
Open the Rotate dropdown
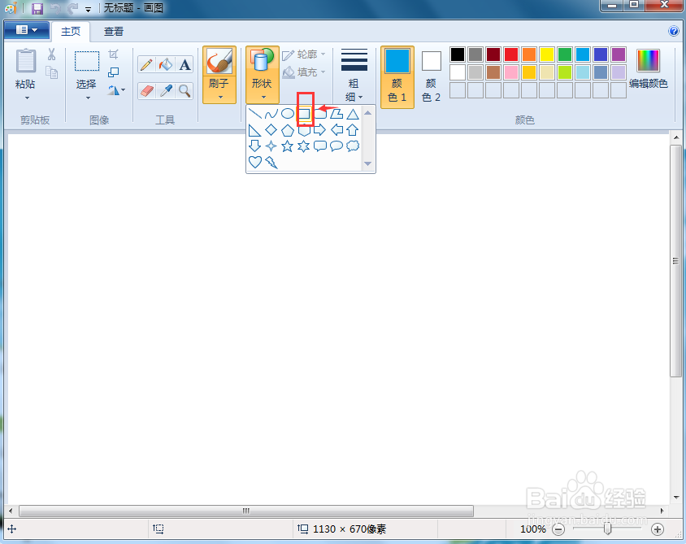click(x=116, y=90)
